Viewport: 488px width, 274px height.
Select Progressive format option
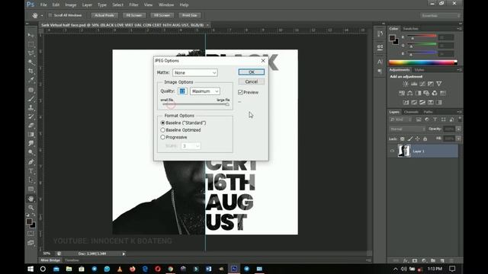pos(162,137)
